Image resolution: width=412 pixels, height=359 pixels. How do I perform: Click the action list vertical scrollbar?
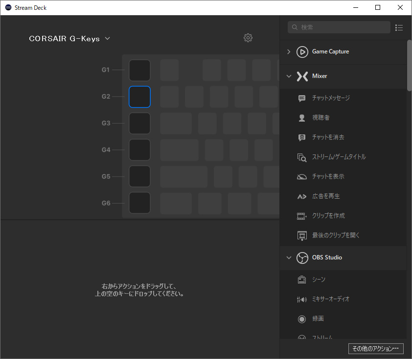pos(409,65)
